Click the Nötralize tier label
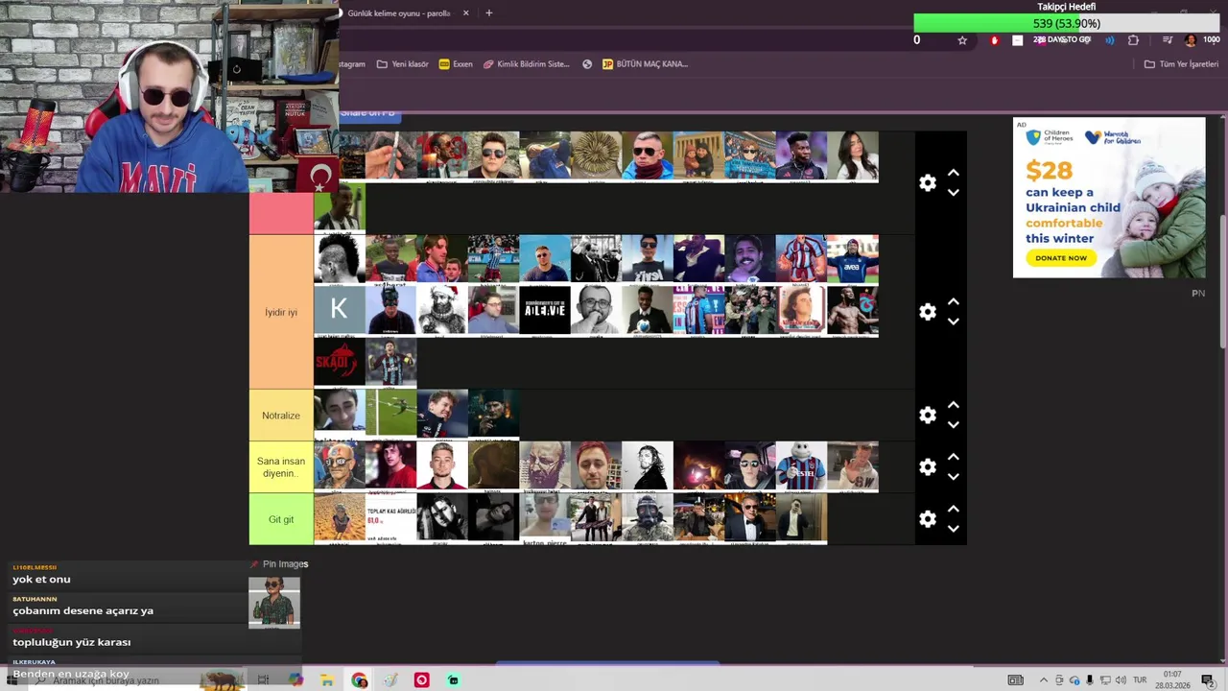 point(281,416)
